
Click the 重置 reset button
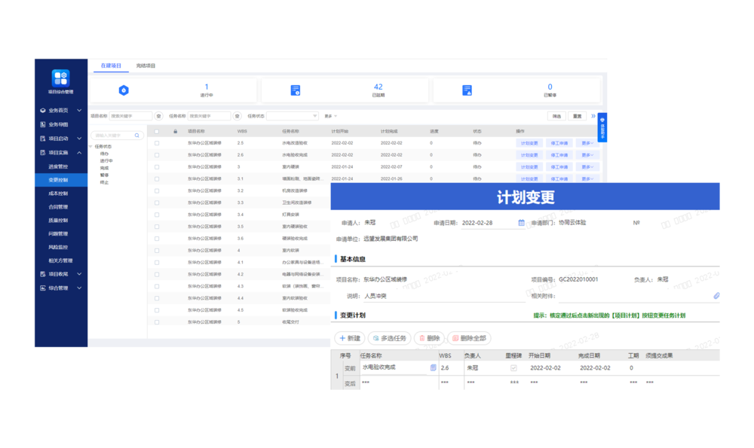pyautogui.click(x=578, y=116)
